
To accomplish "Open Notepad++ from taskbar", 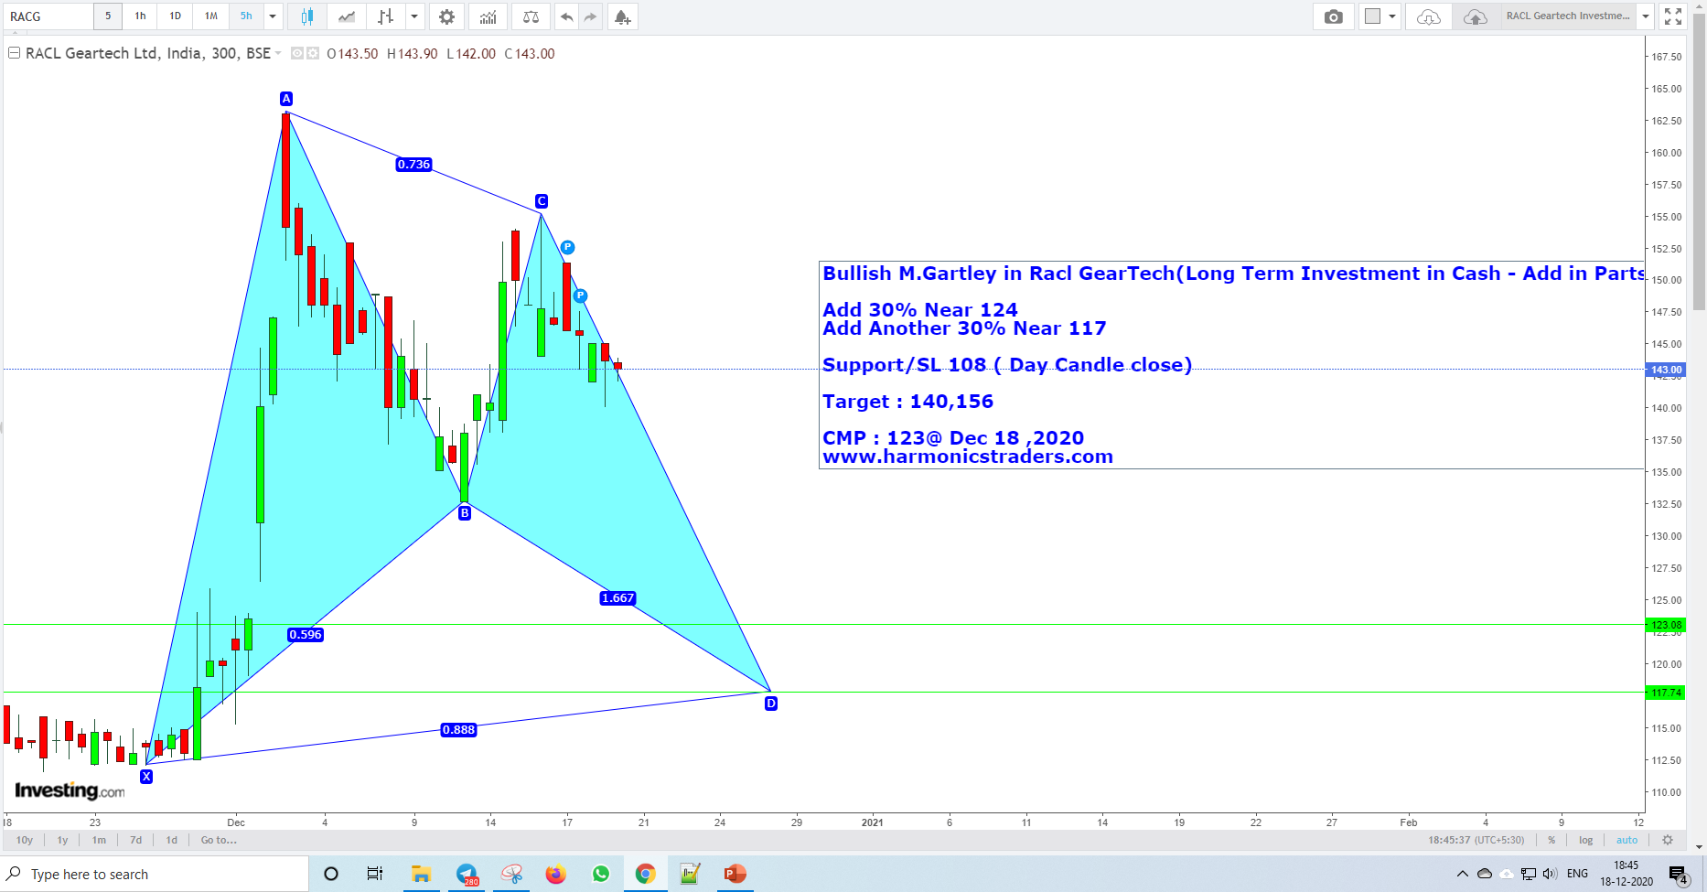I will (x=691, y=874).
